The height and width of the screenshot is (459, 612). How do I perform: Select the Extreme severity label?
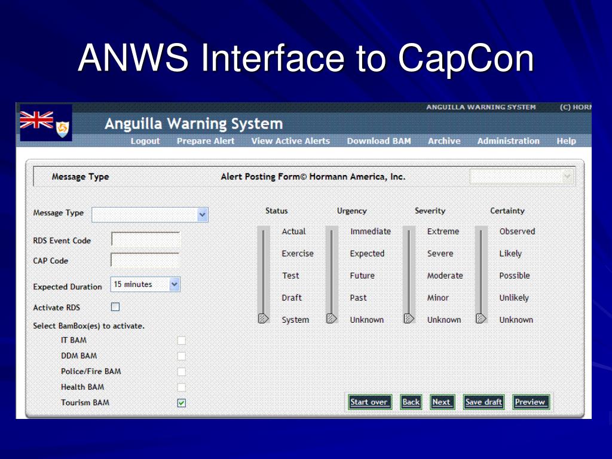pyautogui.click(x=443, y=231)
